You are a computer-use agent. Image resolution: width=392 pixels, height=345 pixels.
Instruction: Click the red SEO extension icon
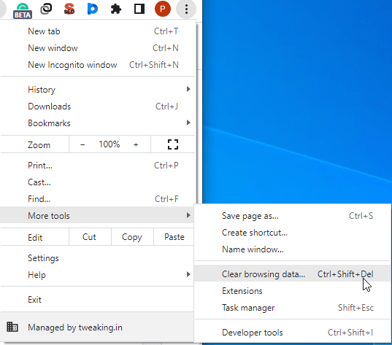click(69, 9)
